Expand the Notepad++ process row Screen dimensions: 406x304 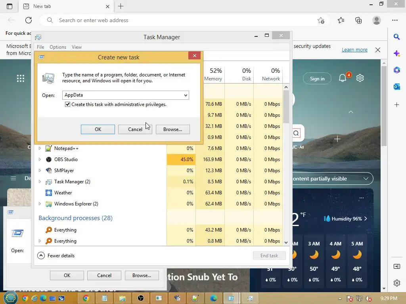40,148
